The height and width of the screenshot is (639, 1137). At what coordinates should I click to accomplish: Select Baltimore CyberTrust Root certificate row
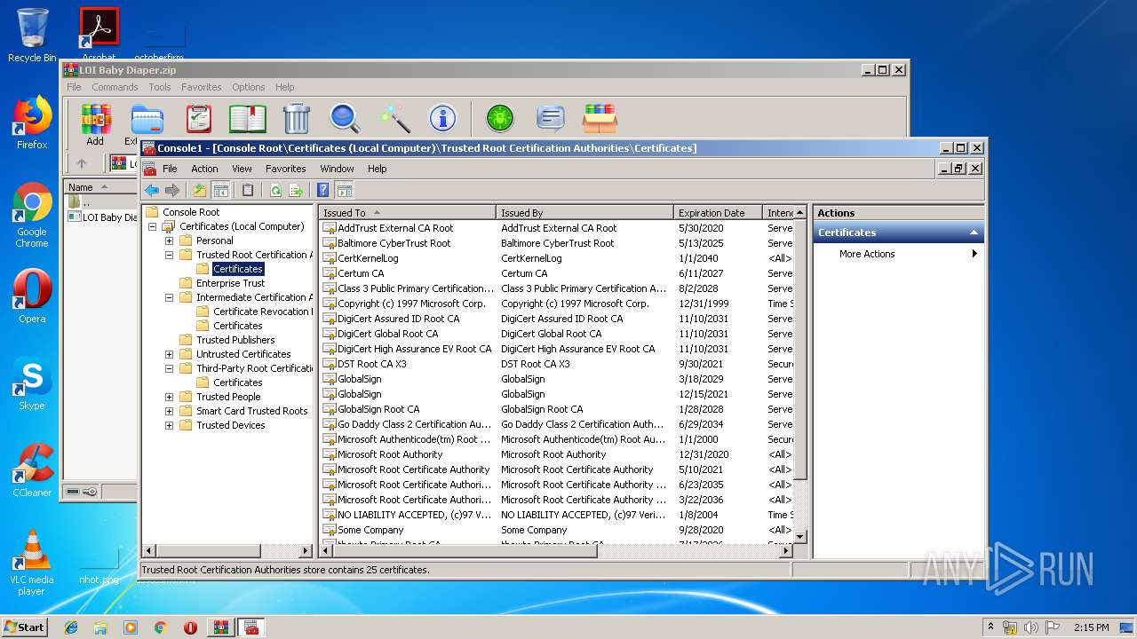coord(557,243)
